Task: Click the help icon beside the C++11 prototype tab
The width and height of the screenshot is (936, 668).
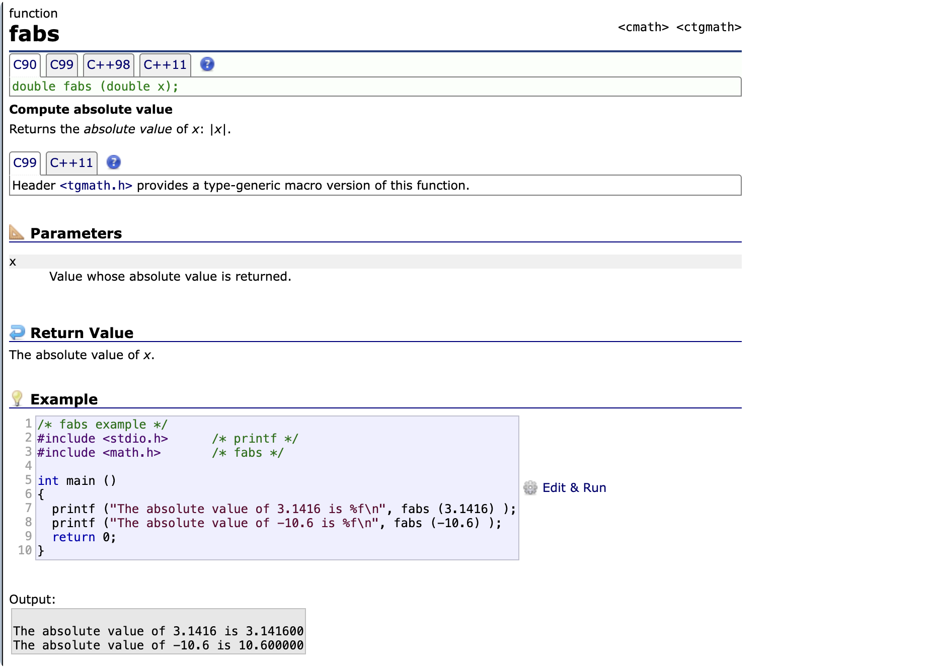Action: [x=207, y=64]
